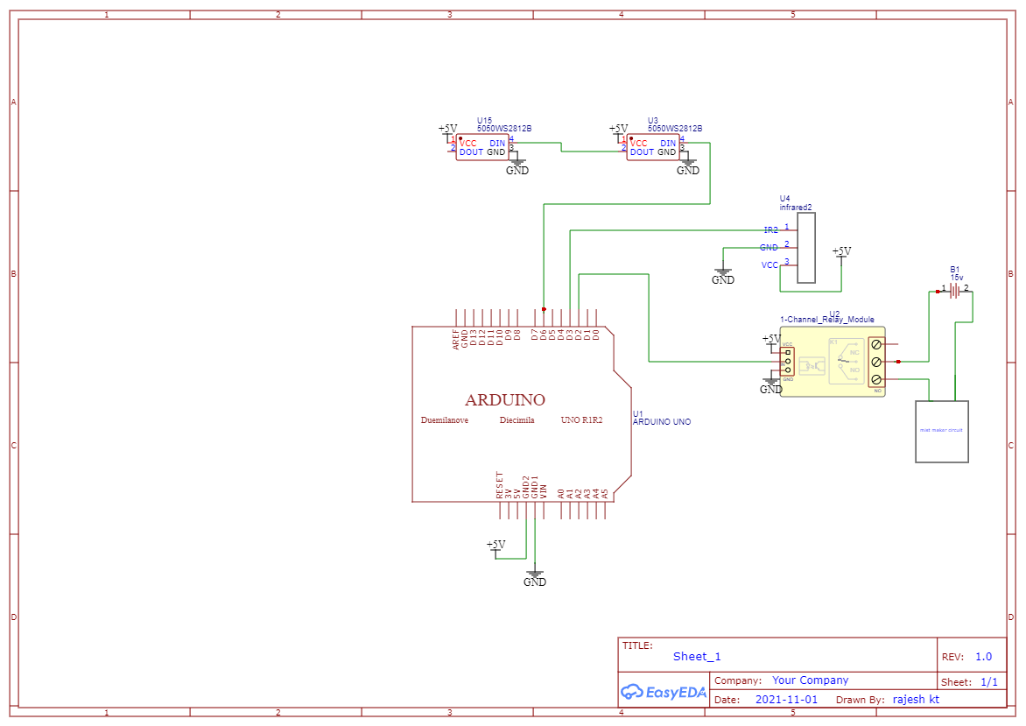Select the mist maker circuit box
Viewport: 1026px width, 726px height.
[x=942, y=432]
